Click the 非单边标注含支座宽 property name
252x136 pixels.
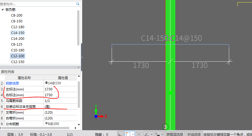[21, 106]
